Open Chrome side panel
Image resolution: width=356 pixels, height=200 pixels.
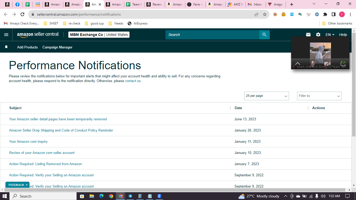334,15
